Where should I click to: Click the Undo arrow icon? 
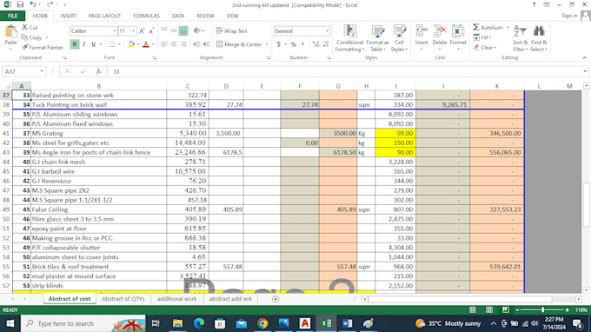pyautogui.click(x=33, y=4)
